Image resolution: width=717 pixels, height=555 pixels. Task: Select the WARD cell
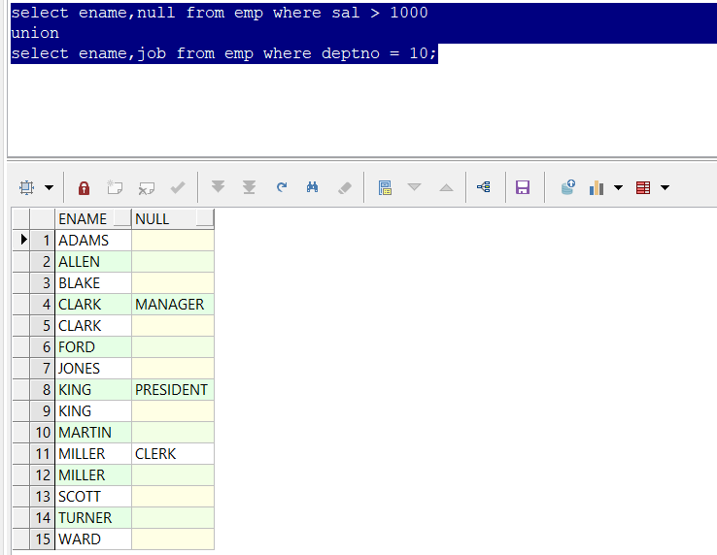point(93,539)
